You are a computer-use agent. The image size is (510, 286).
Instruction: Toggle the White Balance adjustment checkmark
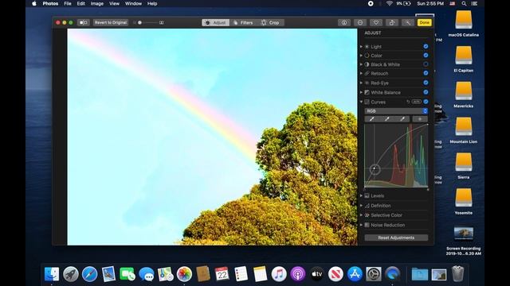pyautogui.click(x=426, y=92)
